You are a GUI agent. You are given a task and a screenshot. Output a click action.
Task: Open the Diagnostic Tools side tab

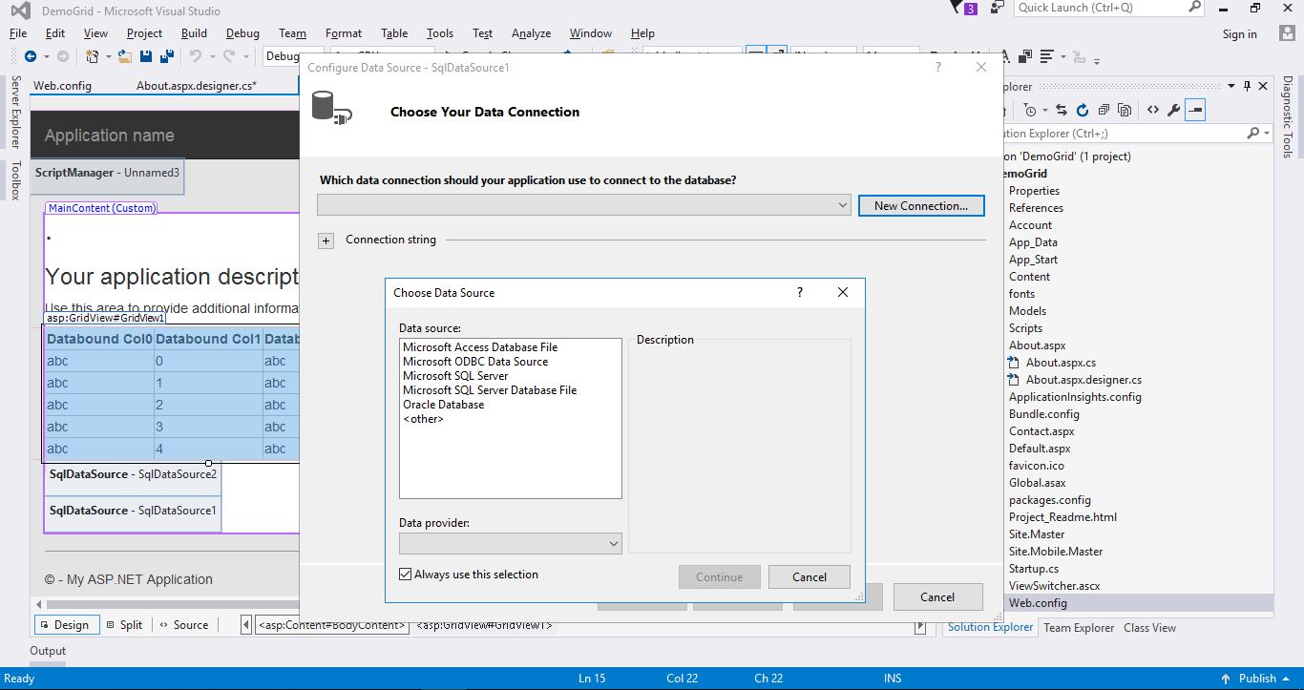(x=1287, y=117)
